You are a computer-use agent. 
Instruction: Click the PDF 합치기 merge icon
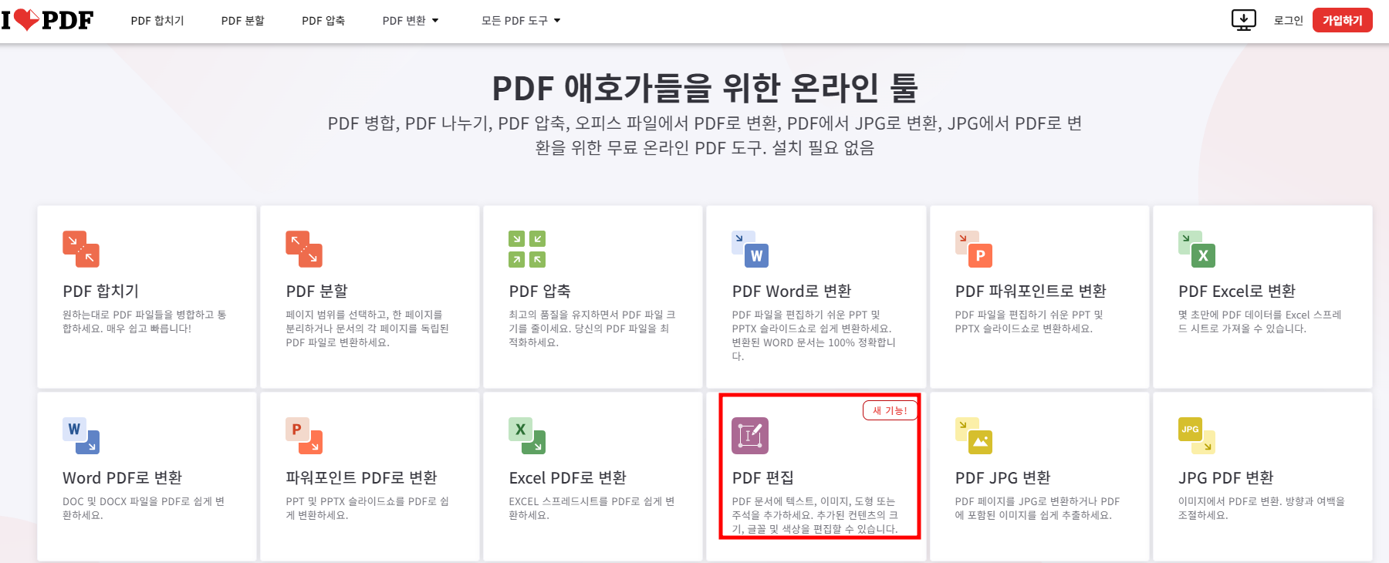pyautogui.click(x=81, y=249)
